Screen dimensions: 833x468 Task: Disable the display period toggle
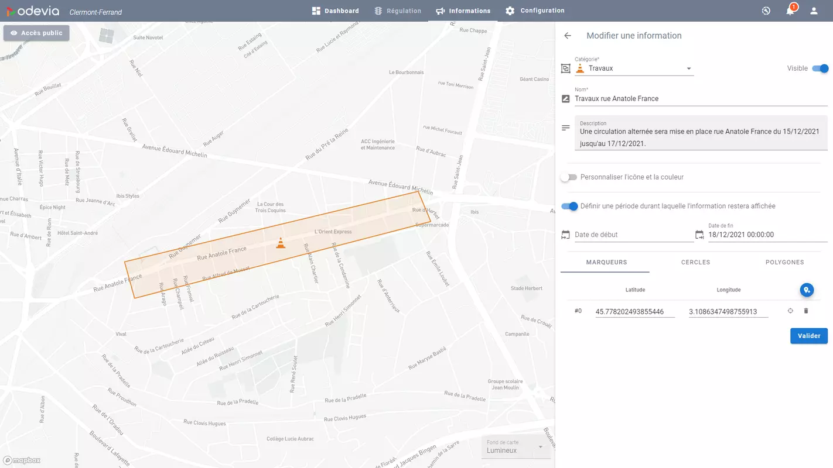click(569, 206)
